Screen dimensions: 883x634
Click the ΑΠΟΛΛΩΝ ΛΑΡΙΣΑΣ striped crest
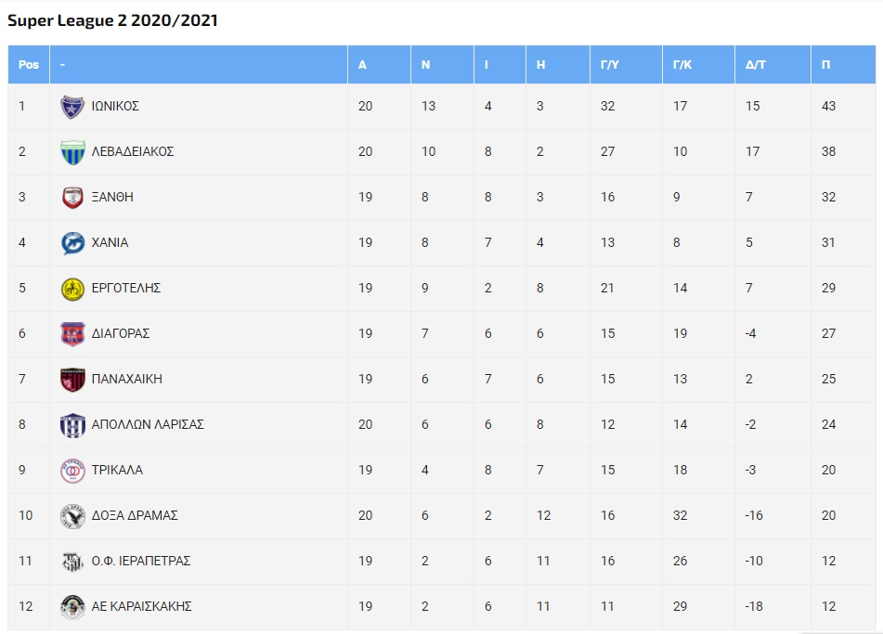tap(72, 425)
